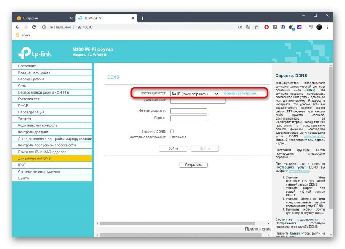This screenshot has height=249, width=345.
Task: Close the Lumpics.ru tab
Action: (71, 18)
